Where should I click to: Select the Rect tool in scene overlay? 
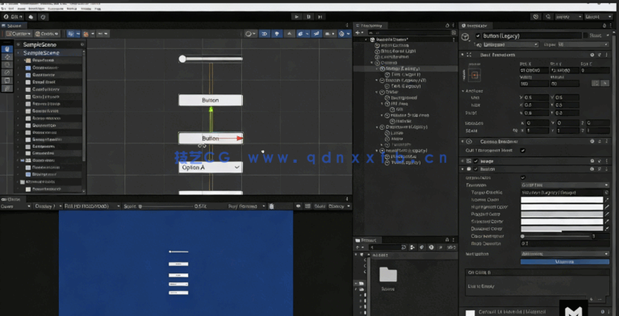point(7,81)
